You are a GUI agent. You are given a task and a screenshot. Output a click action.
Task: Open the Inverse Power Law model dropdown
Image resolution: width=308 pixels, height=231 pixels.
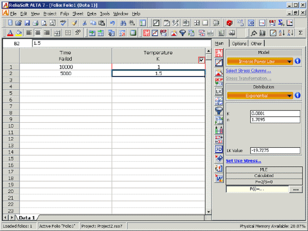pyautogui.click(x=290, y=62)
